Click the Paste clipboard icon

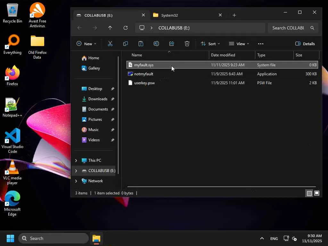click(141, 44)
